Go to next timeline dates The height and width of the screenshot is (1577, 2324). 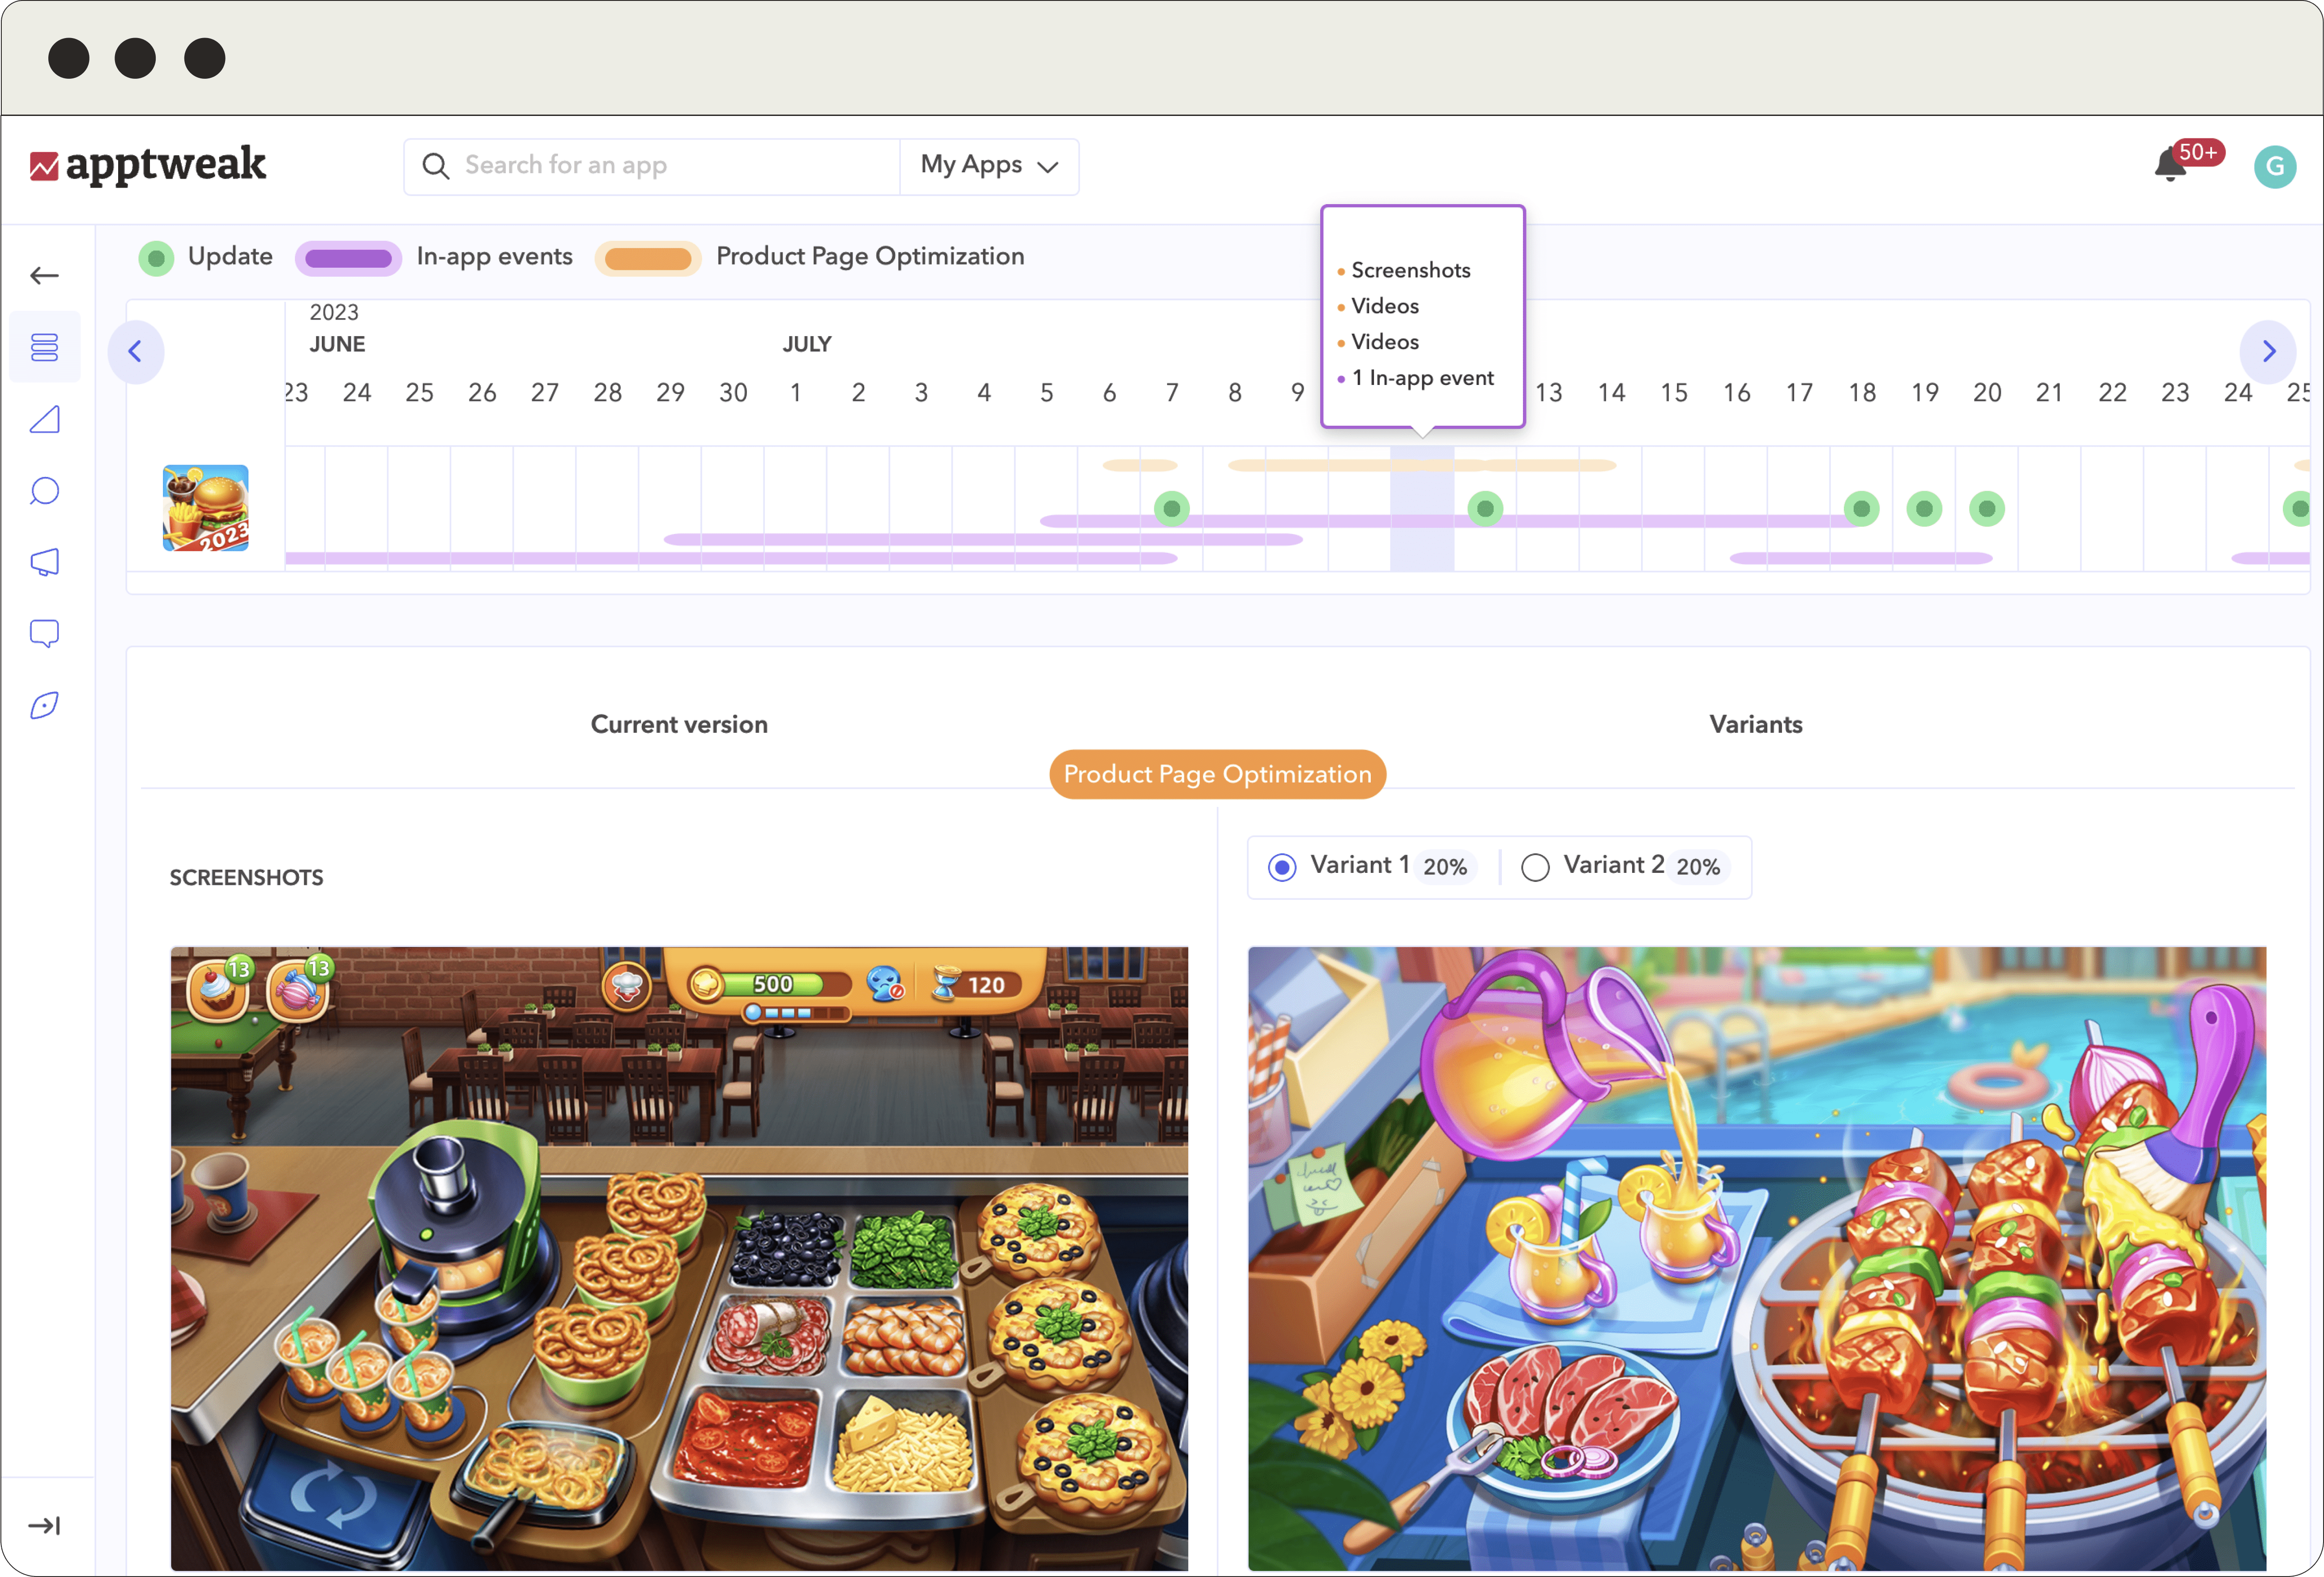[2268, 351]
